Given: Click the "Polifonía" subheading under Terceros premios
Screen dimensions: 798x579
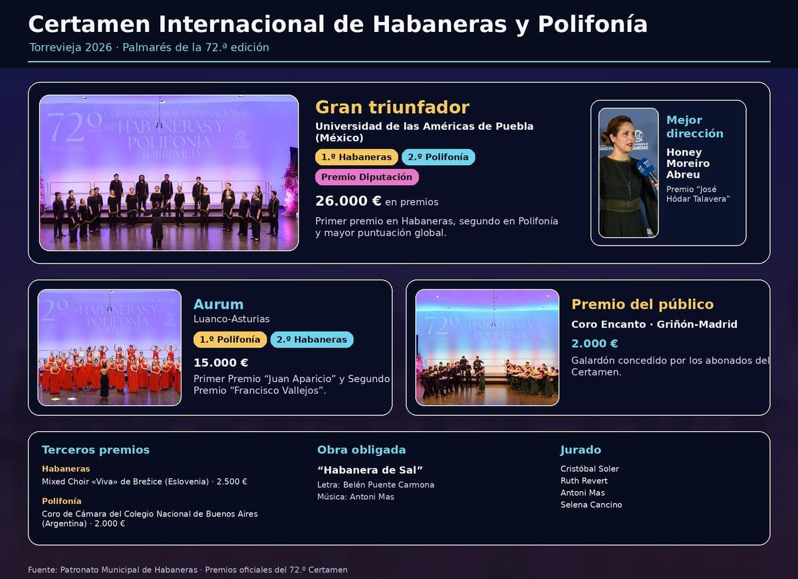Looking at the screenshot, I should [62, 501].
